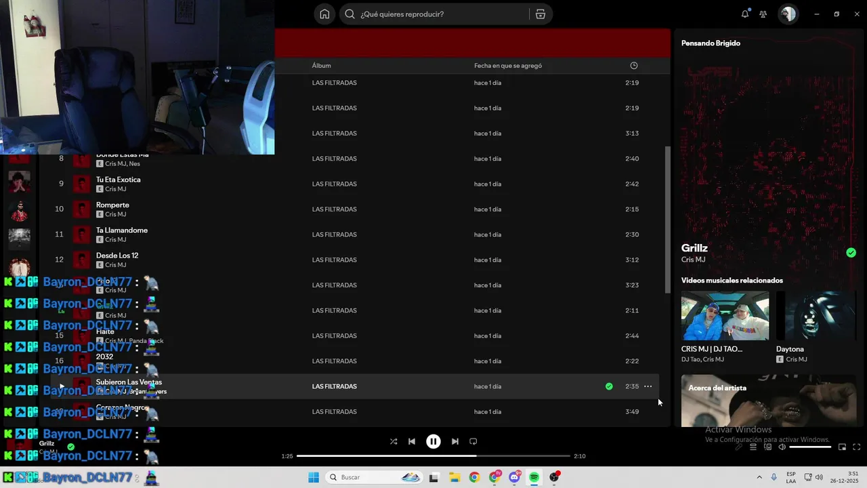Click the clock duration column header icon
Screen dimensions: 867x488
click(634, 66)
